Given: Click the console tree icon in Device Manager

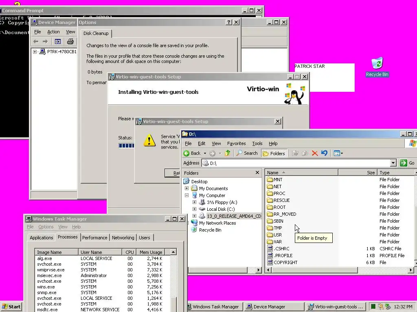Looking at the screenshot, I should [58, 41].
